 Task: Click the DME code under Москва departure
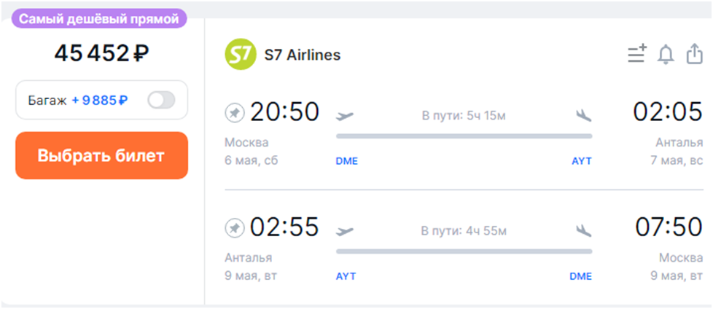[x=346, y=161]
